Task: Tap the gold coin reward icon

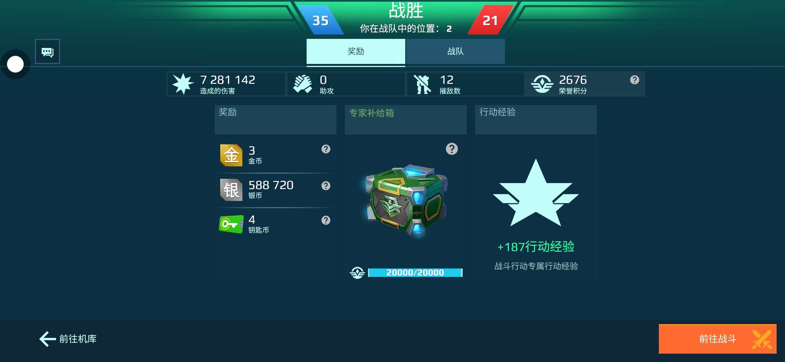Action: (231, 155)
